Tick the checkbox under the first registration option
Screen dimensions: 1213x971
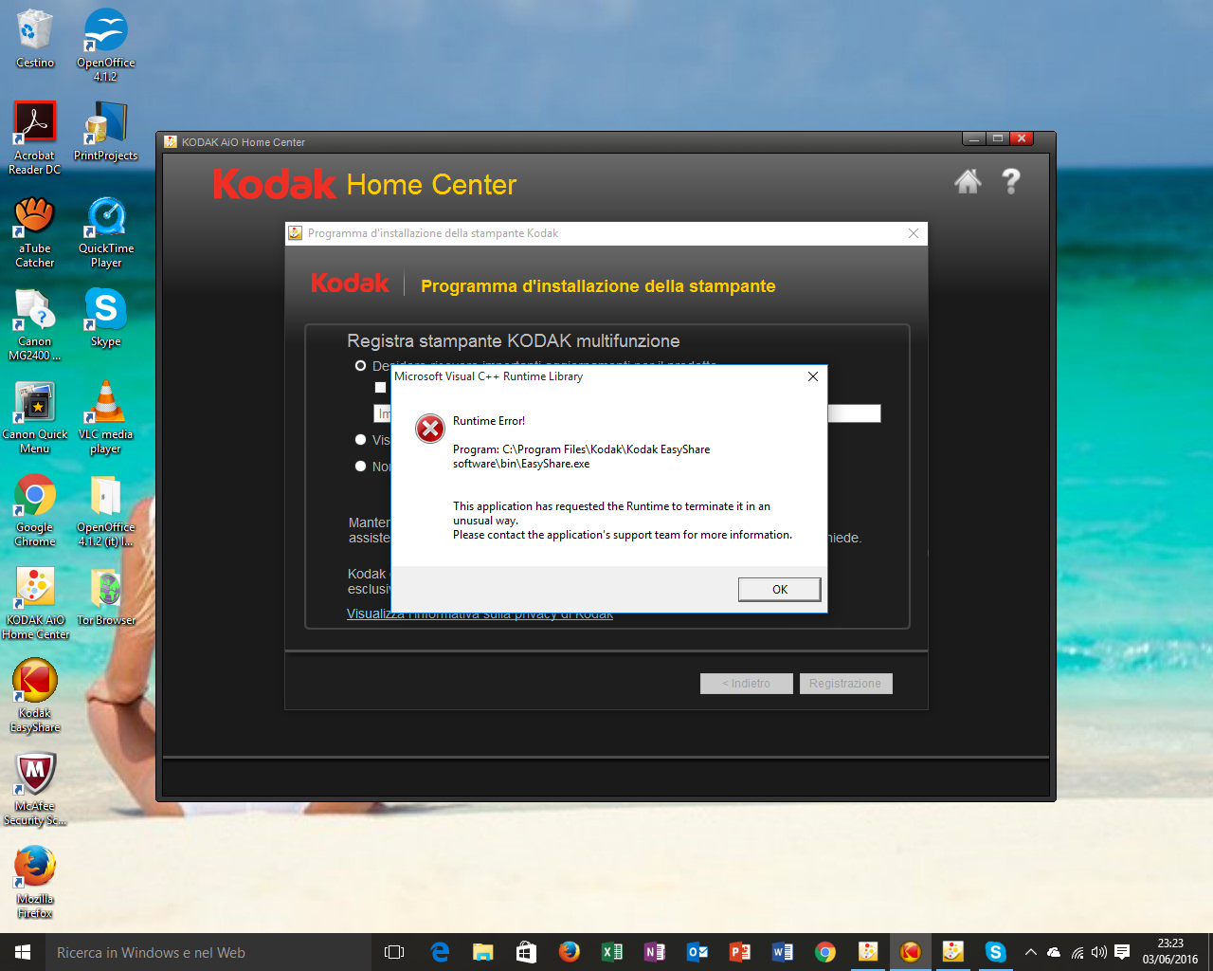380,388
